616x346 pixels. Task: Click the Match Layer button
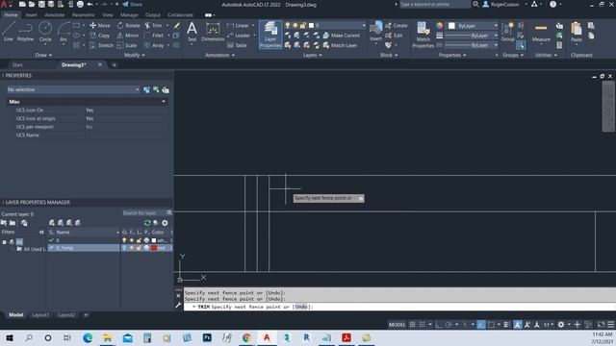pyautogui.click(x=340, y=45)
